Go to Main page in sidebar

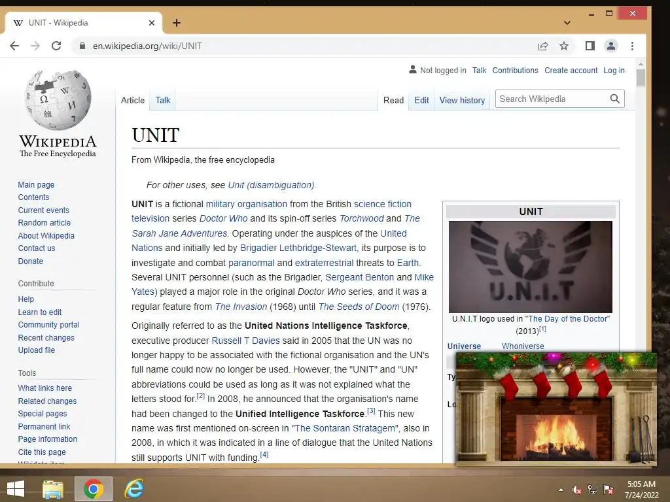coord(37,185)
